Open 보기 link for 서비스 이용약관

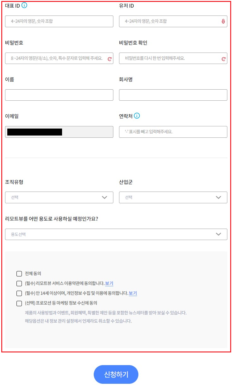109,283
